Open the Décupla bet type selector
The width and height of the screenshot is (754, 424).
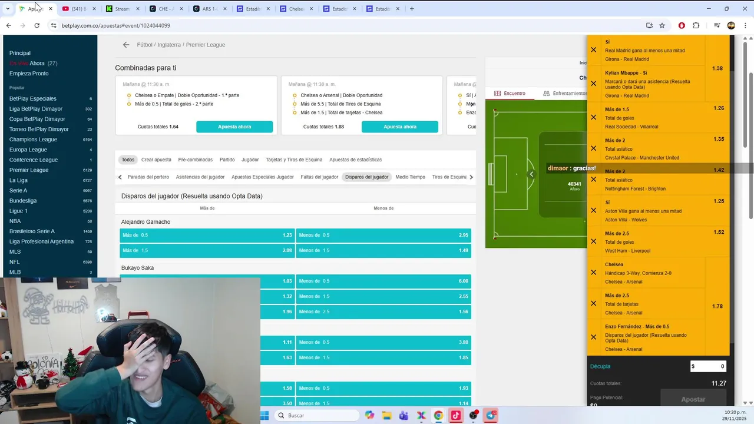pyautogui.click(x=600, y=366)
